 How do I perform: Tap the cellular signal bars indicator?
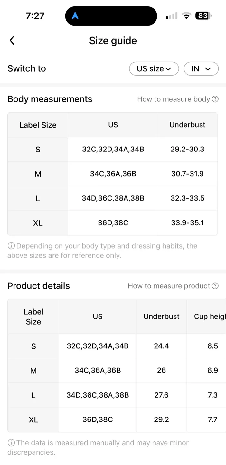coord(171,15)
